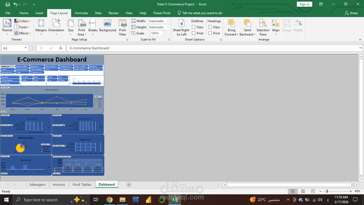Open the Themes gallery

(x=7, y=27)
